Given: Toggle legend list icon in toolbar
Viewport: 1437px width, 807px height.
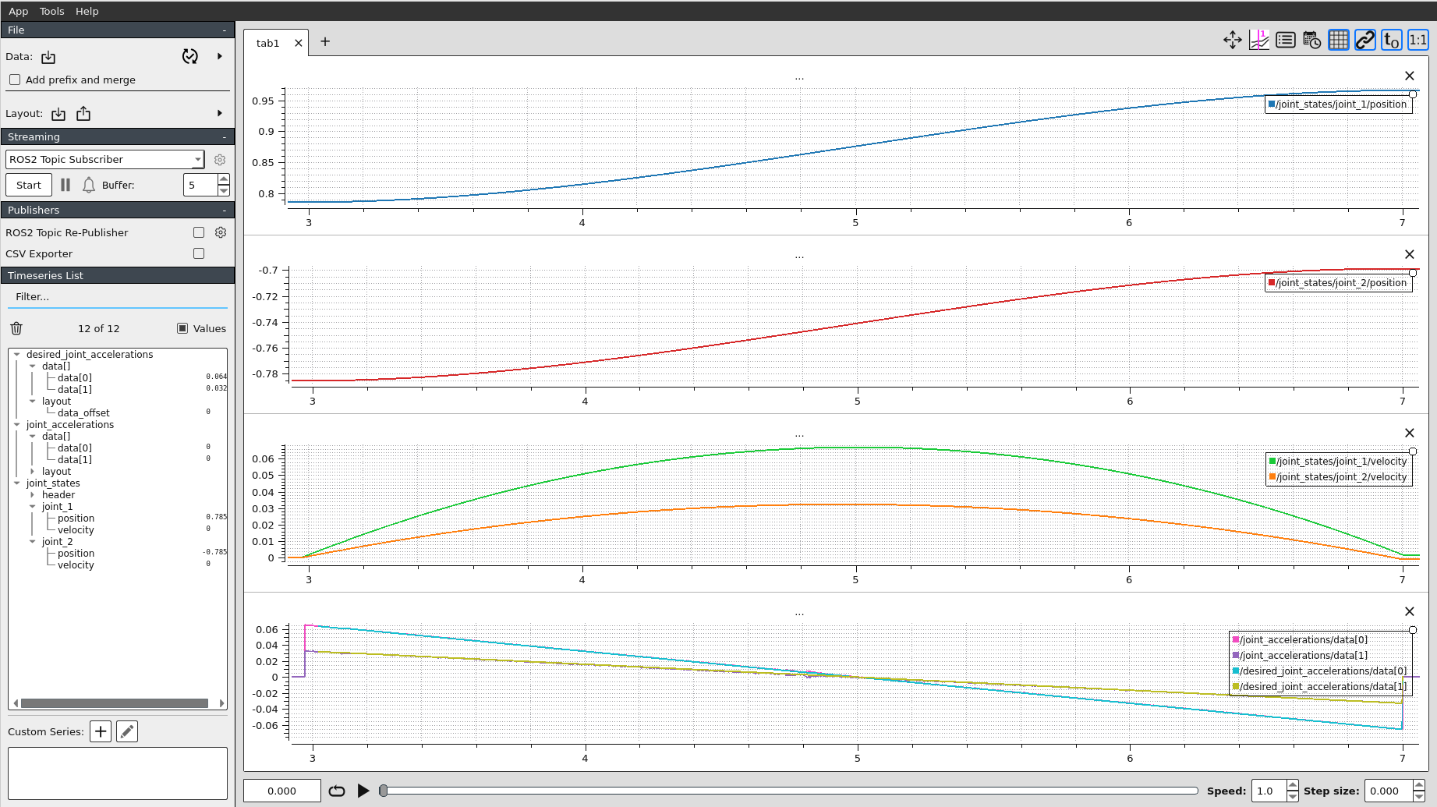Looking at the screenshot, I should tap(1286, 40).
